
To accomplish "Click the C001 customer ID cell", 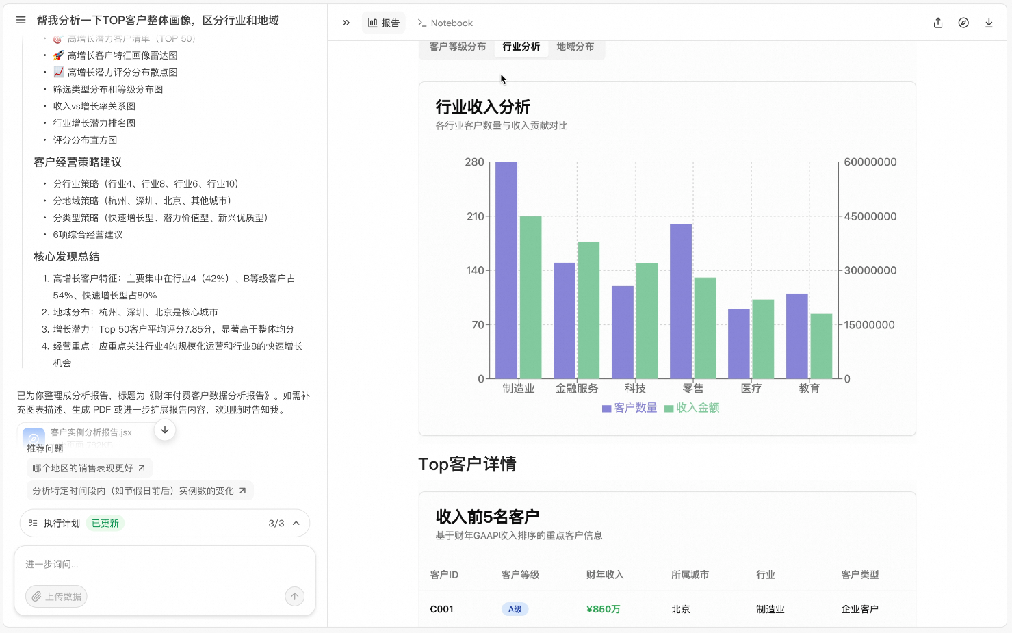I will 441,609.
